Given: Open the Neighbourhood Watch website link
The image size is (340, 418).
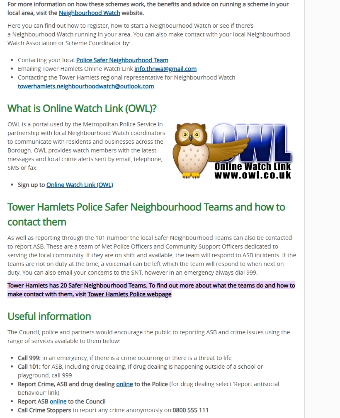Looking at the screenshot, I should click(89, 13).
